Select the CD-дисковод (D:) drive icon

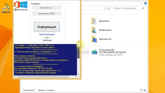tap(94, 52)
